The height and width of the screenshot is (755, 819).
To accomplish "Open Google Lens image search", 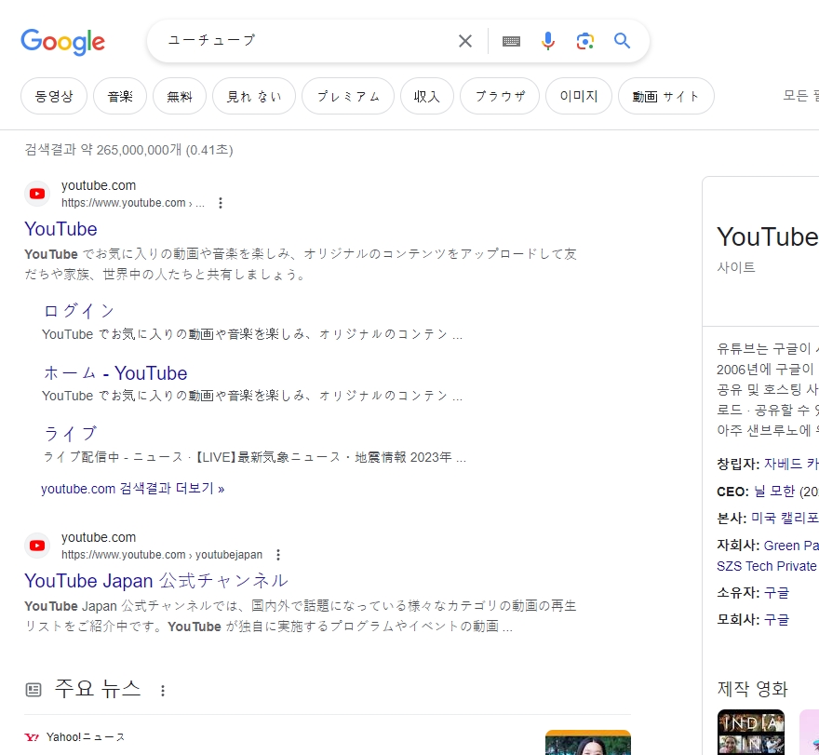I will point(585,41).
